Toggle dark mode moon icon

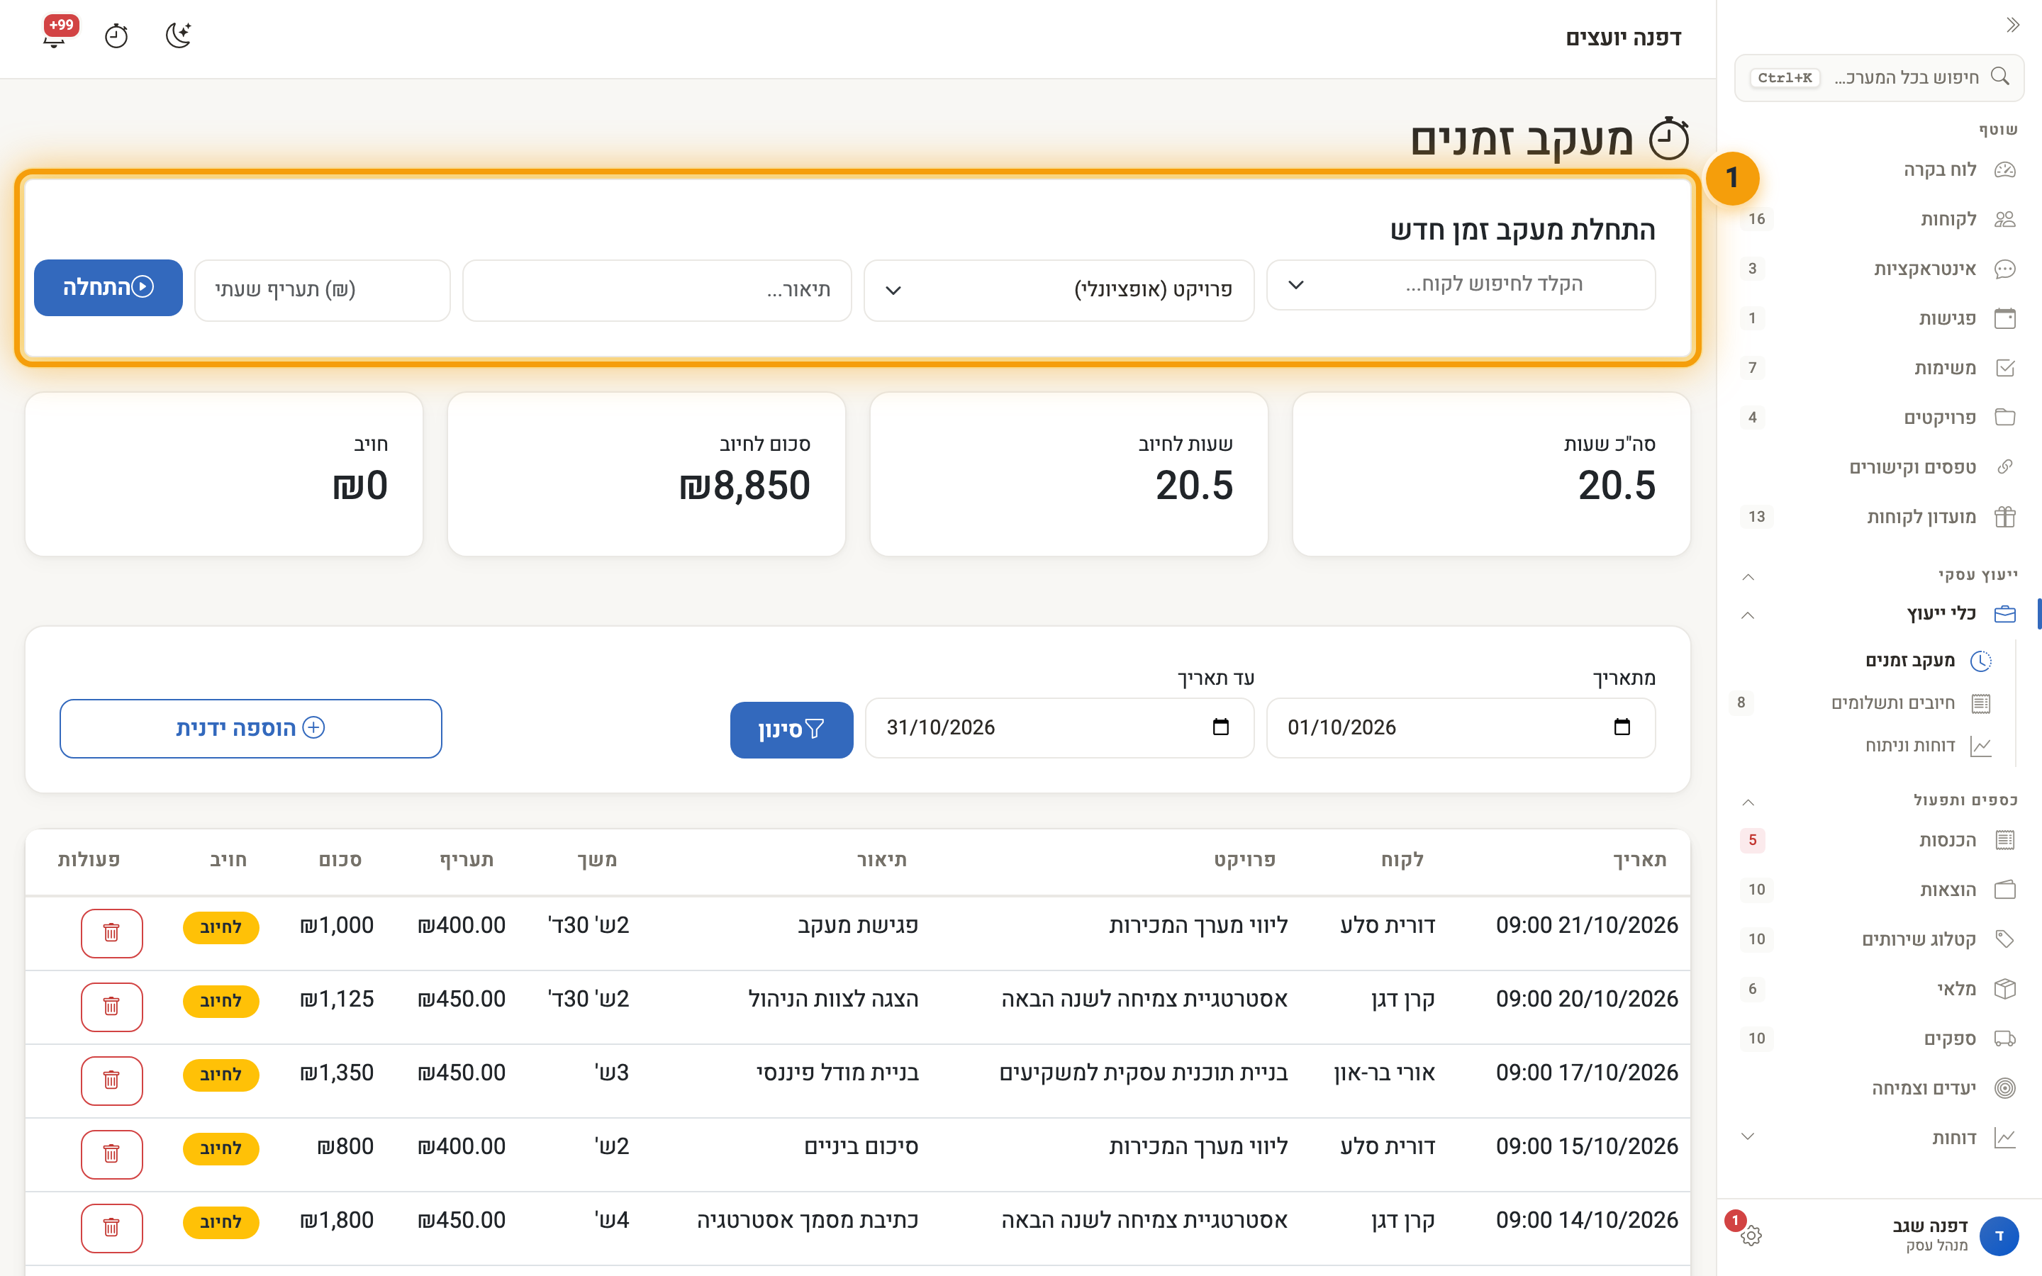[x=178, y=35]
